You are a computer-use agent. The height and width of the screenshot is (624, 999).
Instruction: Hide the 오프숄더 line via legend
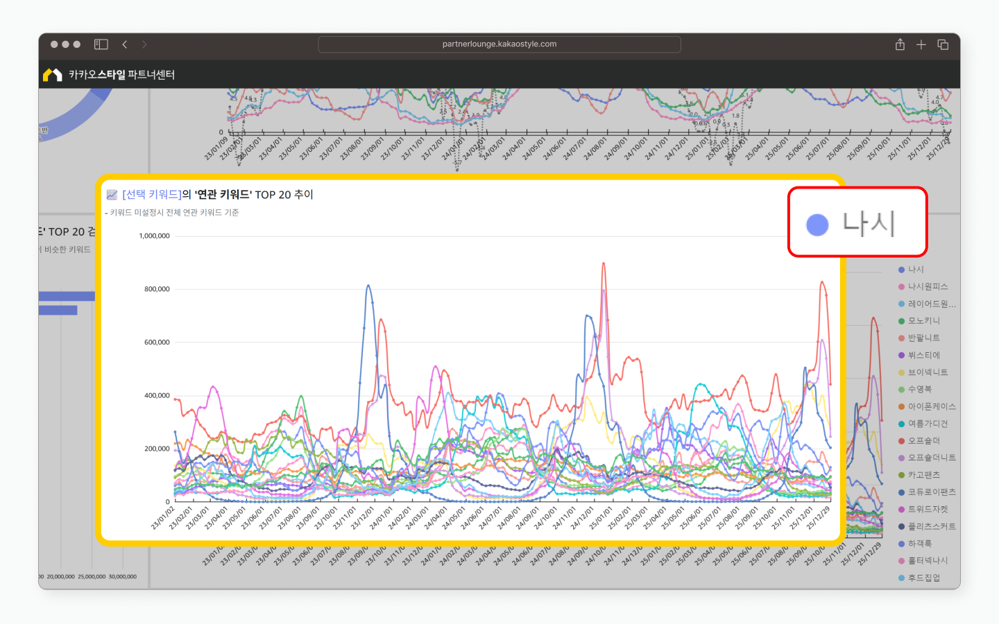pyautogui.click(x=923, y=441)
